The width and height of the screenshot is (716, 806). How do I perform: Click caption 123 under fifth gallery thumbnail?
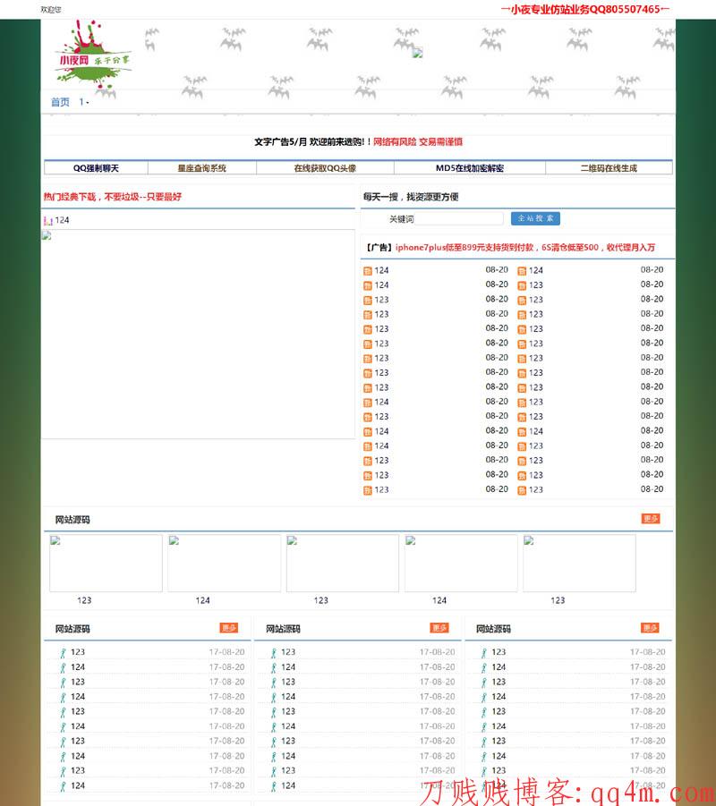pyautogui.click(x=558, y=600)
